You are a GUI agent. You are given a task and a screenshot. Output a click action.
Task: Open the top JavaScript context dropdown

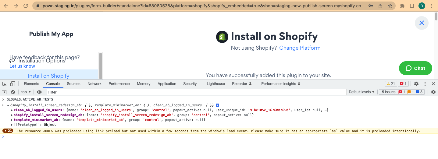(26, 92)
